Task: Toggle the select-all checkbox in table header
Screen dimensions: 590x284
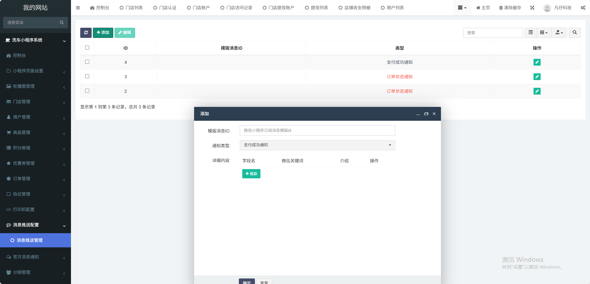Action: click(87, 48)
